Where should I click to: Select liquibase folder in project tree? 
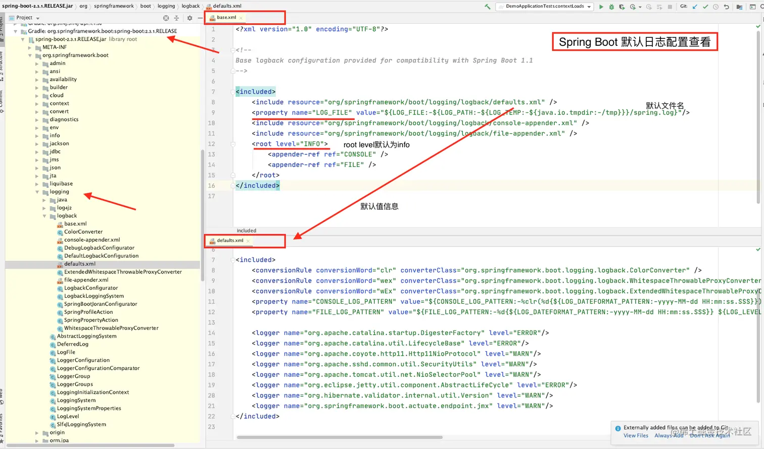(61, 184)
